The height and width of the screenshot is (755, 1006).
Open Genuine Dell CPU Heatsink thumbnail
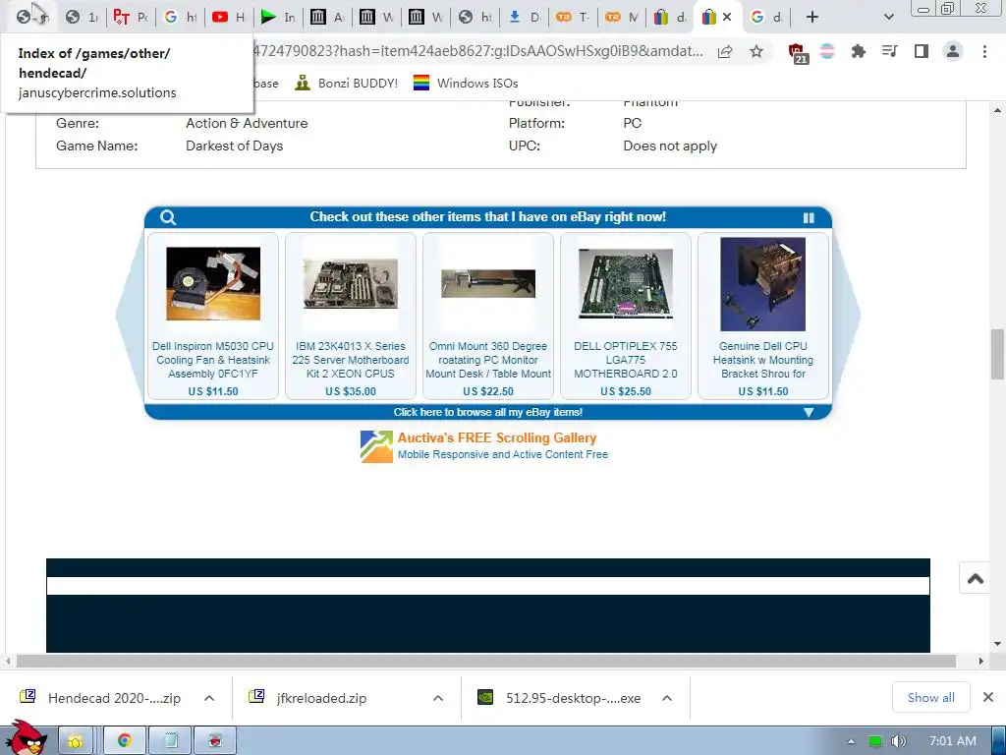pyautogui.click(x=762, y=284)
